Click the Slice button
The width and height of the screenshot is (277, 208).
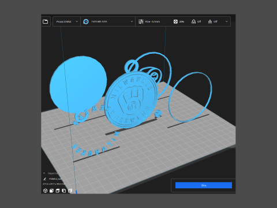coord(204,185)
